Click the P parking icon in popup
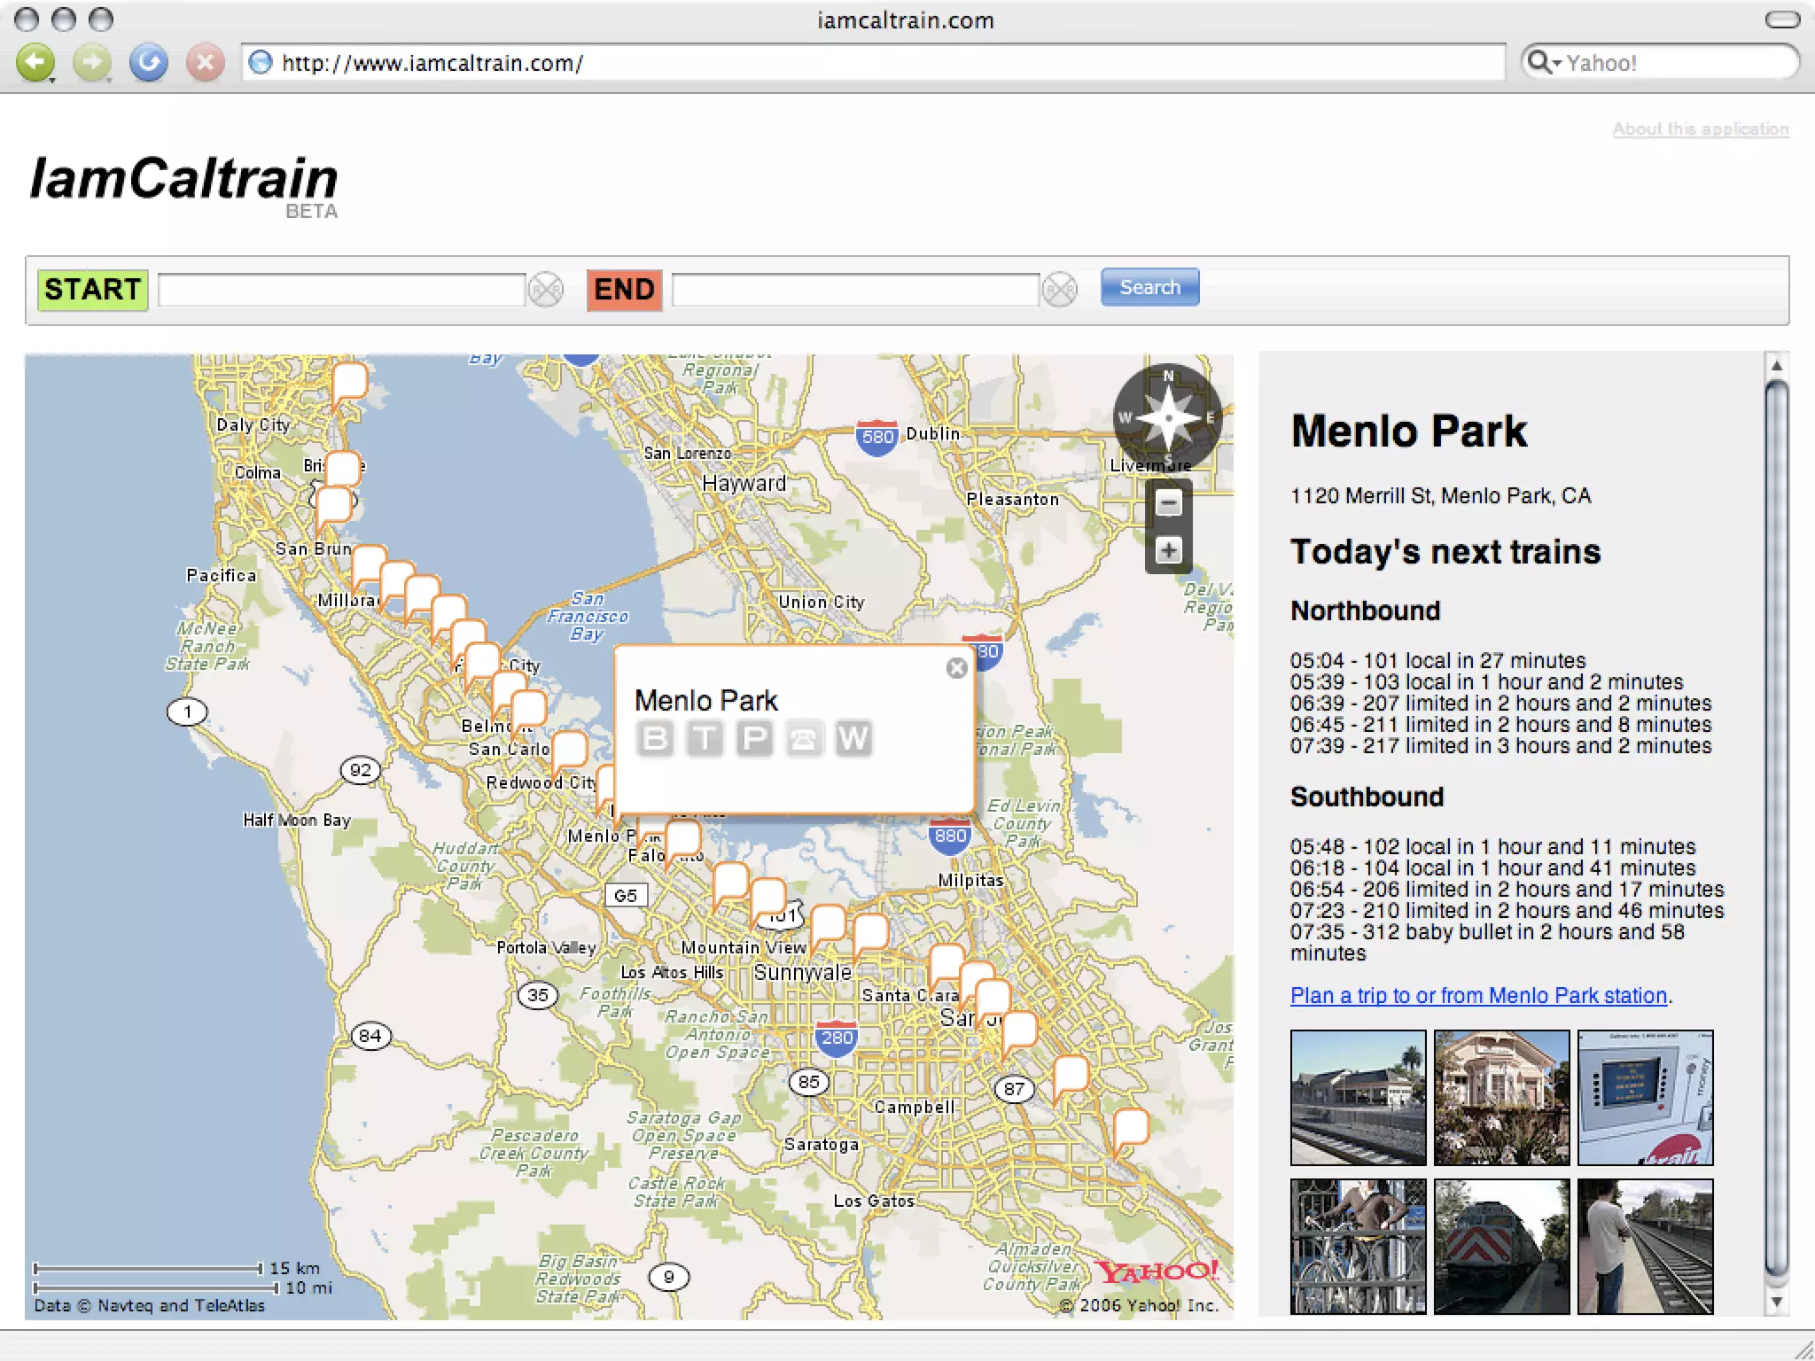 click(x=754, y=738)
